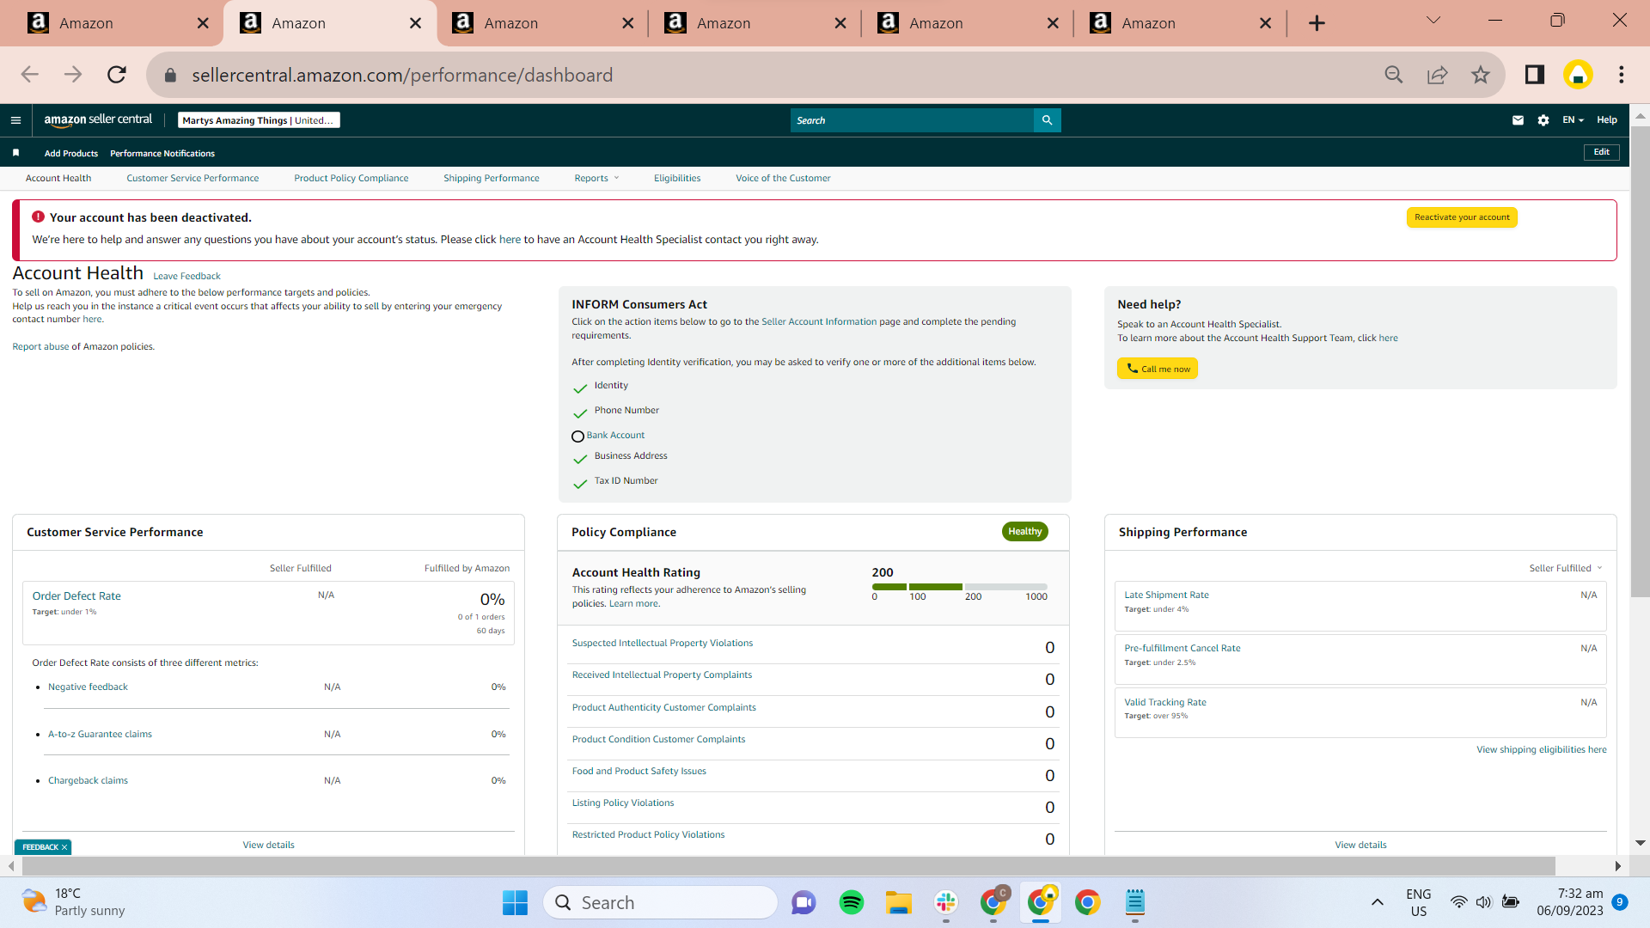Bookmark this page with the star

(1480, 75)
